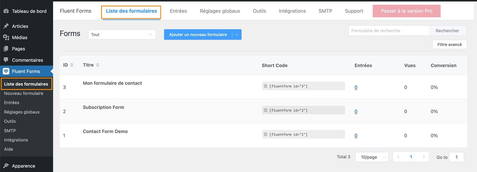Click the Médias icon in sidebar

(6, 37)
